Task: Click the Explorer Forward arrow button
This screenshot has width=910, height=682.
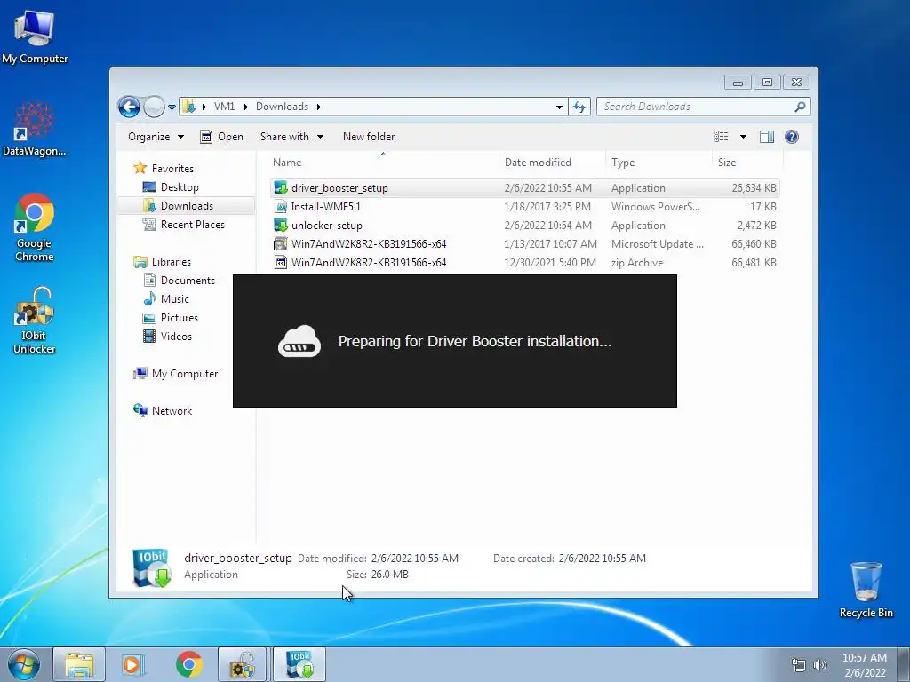Action: 154,107
